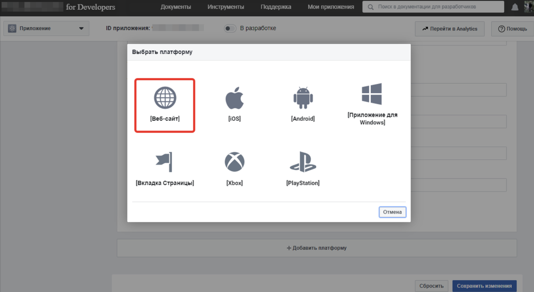Go to Мои приложения
The image size is (534, 292).
331,7
